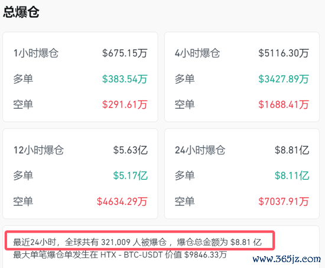Select the red $1688.41万 short value
Screen dimensions: 325x268
click(x=284, y=104)
